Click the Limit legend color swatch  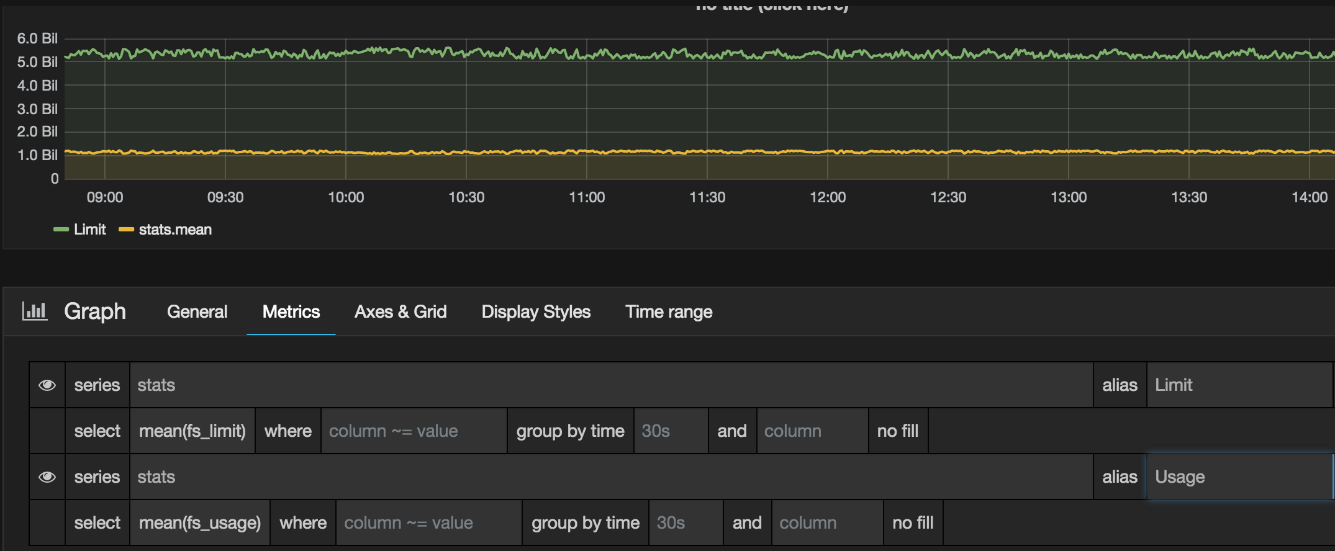pos(61,230)
